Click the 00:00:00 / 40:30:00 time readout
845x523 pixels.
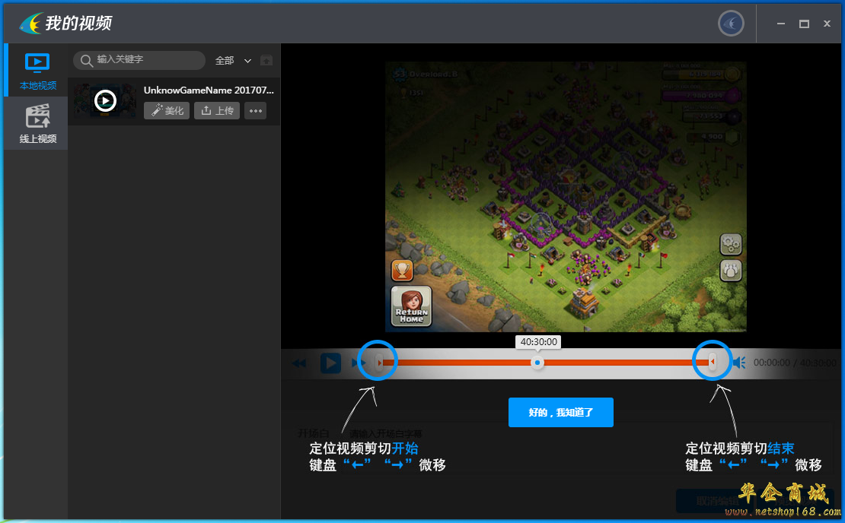click(x=795, y=363)
